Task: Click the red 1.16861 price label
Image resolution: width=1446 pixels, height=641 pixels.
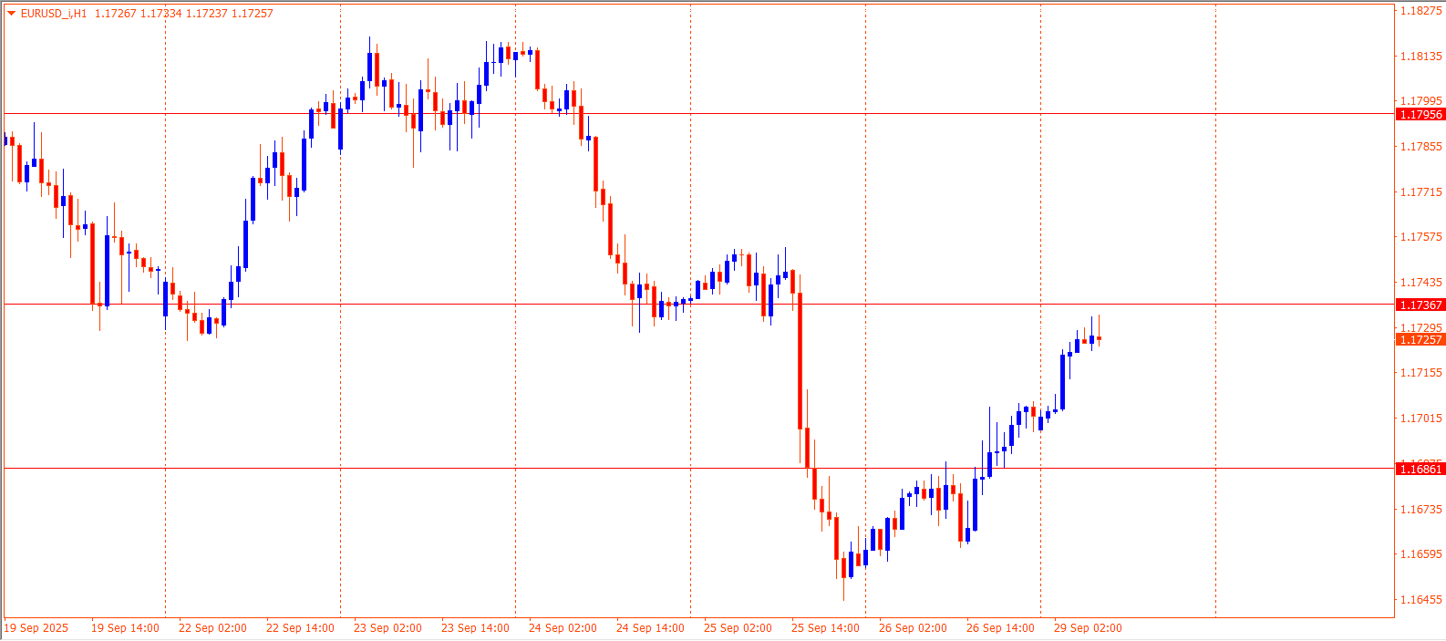Action: click(1420, 469)
